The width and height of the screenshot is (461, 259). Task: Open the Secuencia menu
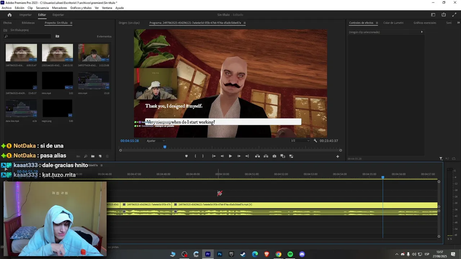pos(42,8)
